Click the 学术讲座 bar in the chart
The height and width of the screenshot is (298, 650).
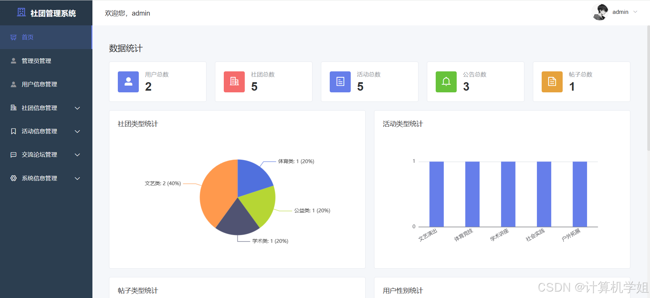point(508,194)
